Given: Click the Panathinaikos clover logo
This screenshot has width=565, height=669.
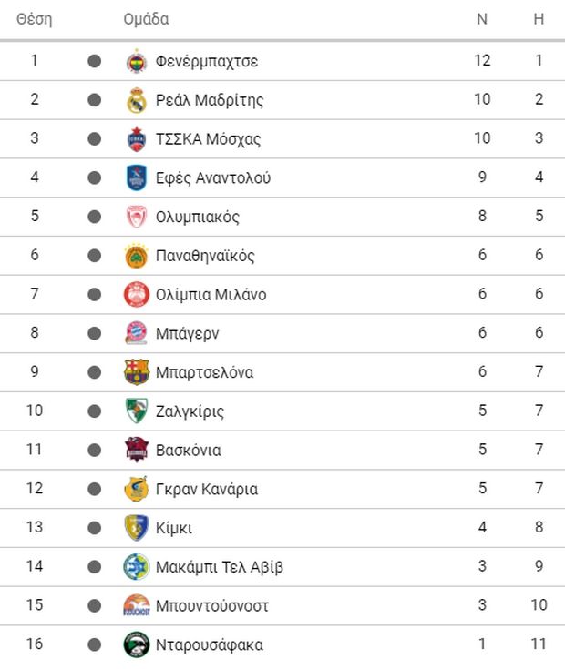Looking at the screenshot, I should tap(136, 256).
